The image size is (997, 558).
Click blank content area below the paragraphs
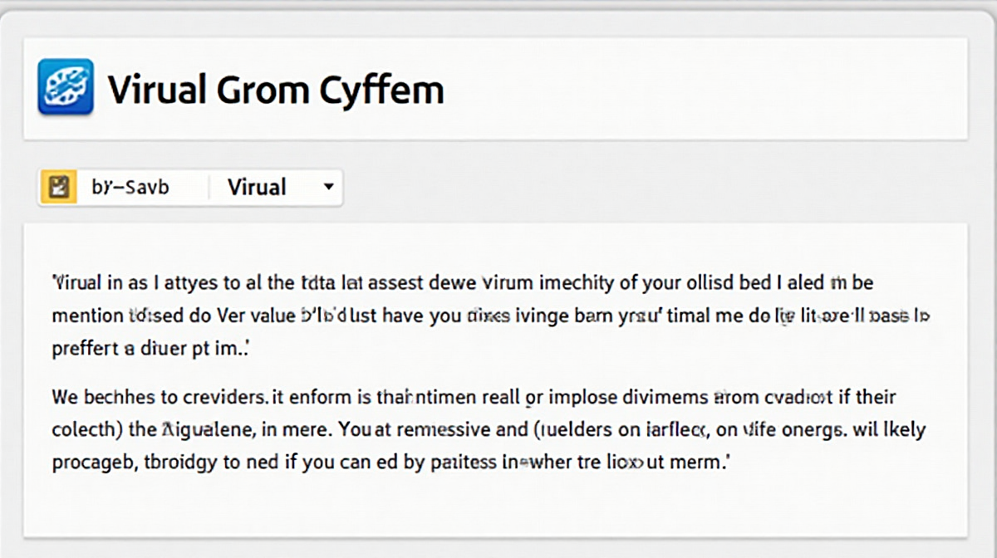click(495, 507)
